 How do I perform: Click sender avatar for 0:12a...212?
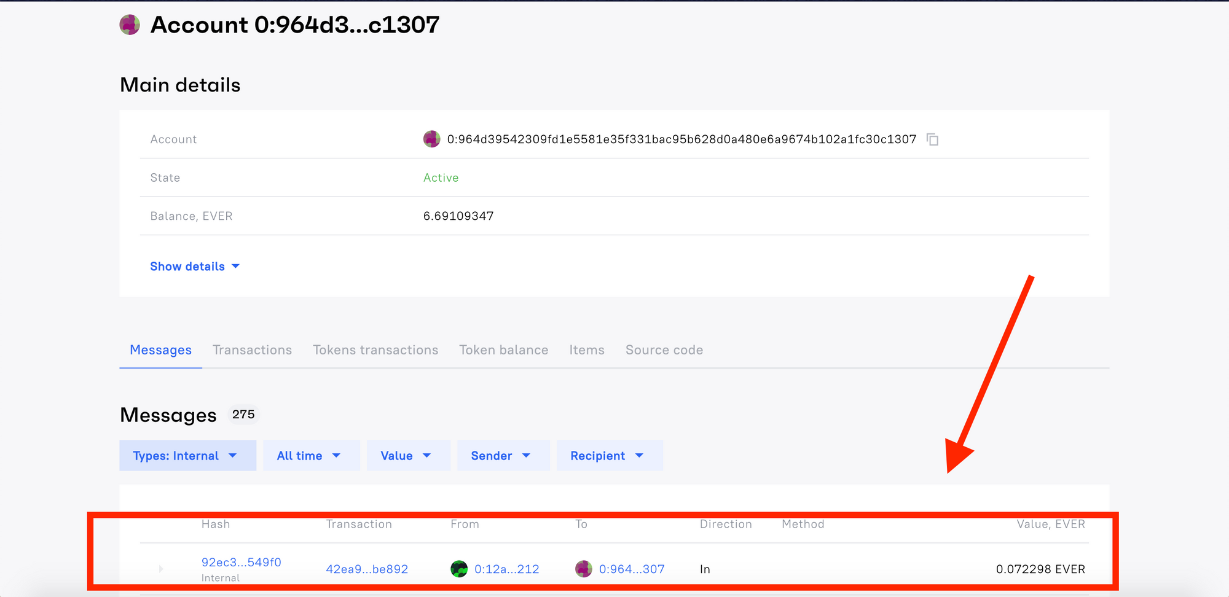(459, 569)
